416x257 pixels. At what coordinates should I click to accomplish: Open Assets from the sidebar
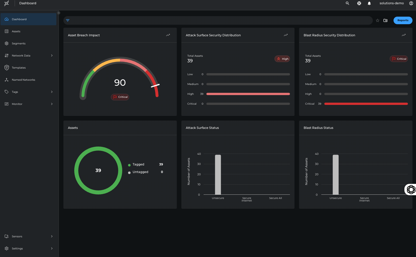click(16, 31)
